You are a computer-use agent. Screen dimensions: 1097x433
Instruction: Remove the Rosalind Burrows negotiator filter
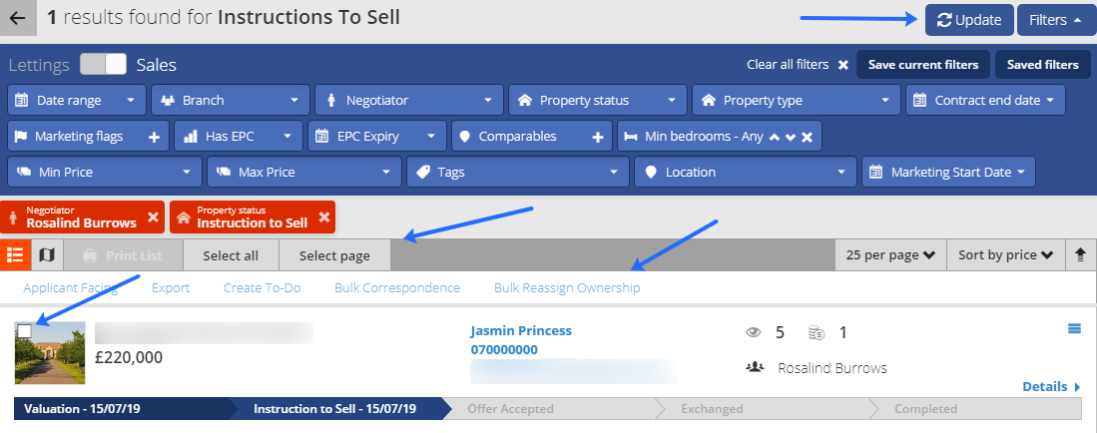pos(153,217)
